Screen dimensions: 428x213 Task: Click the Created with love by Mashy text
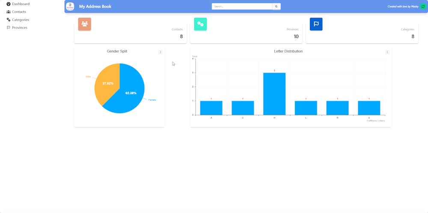pyautogui.click(x=403, y=6)
